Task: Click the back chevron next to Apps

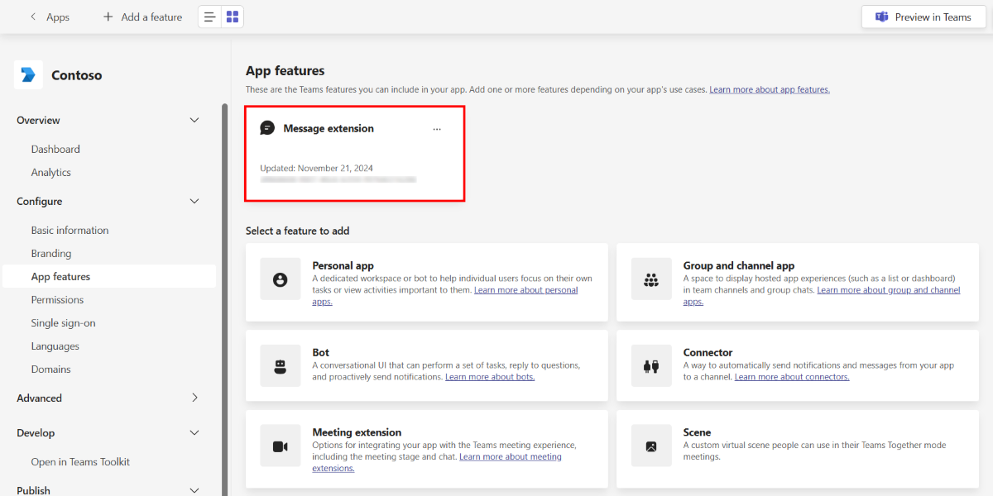Action: coord(33,17)
